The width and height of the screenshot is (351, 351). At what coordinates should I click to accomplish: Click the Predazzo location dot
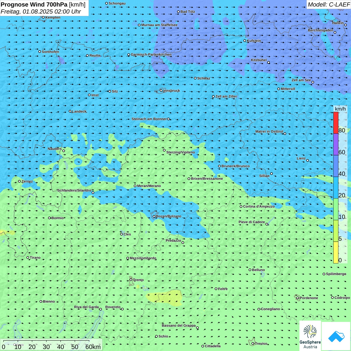tap(183, 242)
